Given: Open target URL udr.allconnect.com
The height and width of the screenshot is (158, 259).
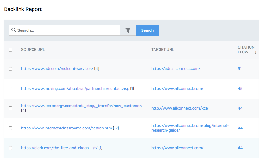Looking at the screenshot, I should point(176,69).
